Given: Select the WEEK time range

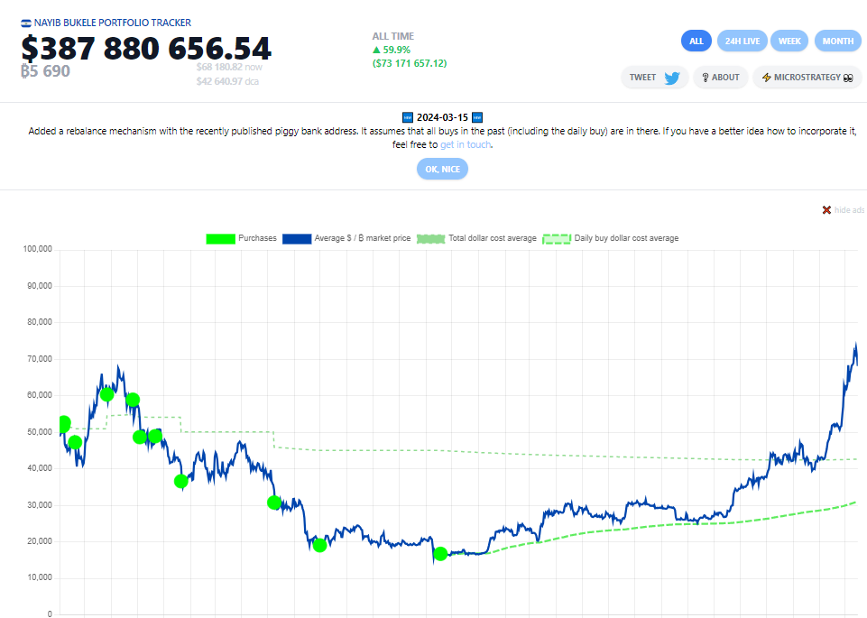Looking at the screenshot, I should tap(789, 42).
